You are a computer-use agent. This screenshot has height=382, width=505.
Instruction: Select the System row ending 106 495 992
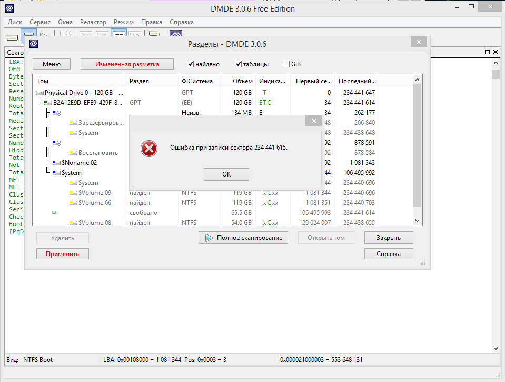coord(223,173)
